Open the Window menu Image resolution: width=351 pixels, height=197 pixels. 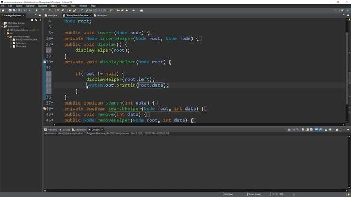83,6
